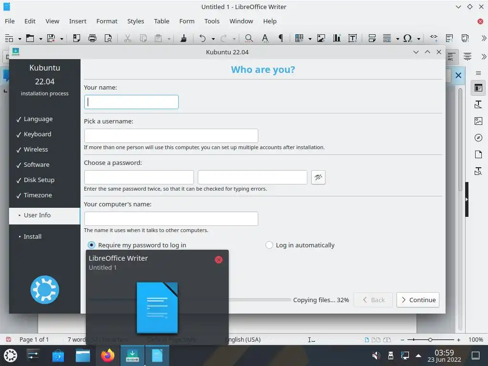Toggle the muted volume tray icon

pyautogui.click(x=376, y=356)
